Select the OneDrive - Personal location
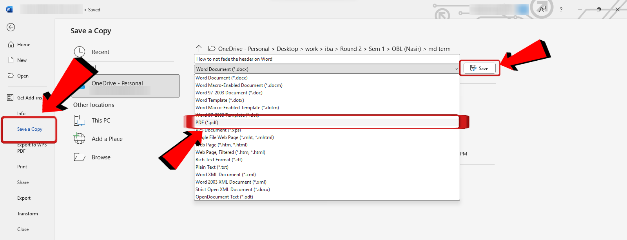The width and height of the screenshot is (627, 240). (125, 86)
